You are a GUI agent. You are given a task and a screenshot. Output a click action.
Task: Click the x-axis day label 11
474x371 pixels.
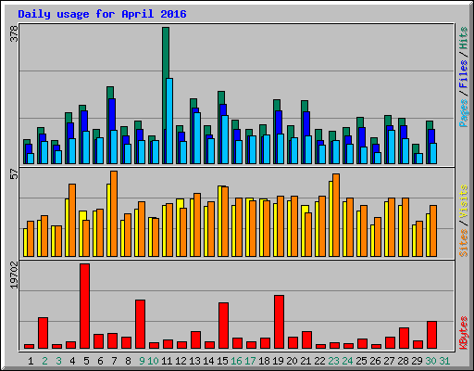167,361
